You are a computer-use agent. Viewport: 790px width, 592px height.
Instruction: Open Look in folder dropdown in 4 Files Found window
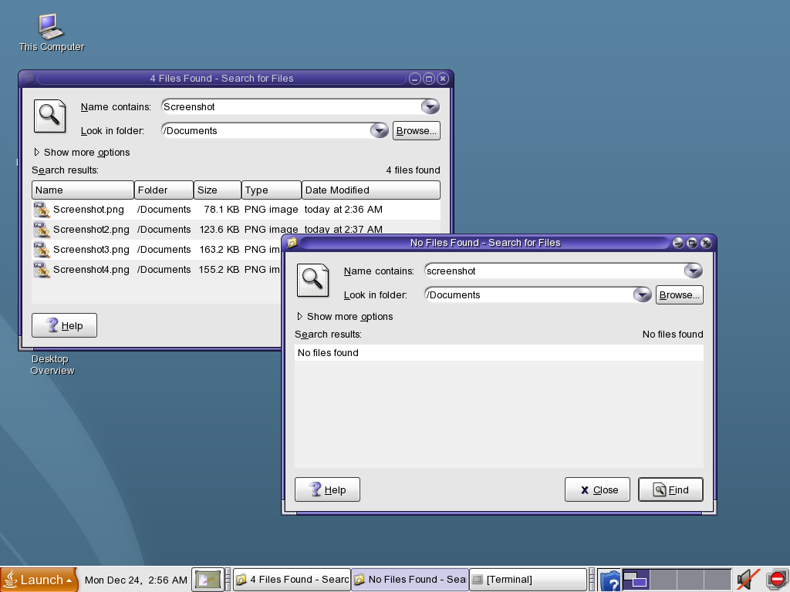point(379,131)
